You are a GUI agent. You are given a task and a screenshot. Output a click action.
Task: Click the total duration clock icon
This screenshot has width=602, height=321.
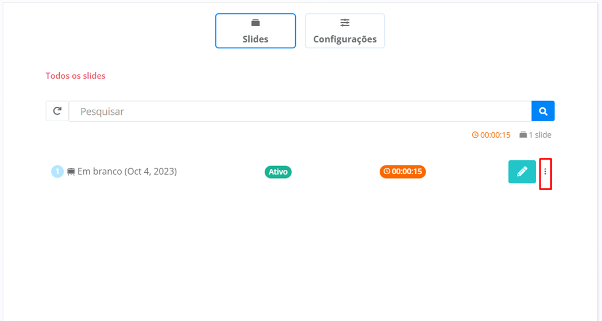[475, 136]
